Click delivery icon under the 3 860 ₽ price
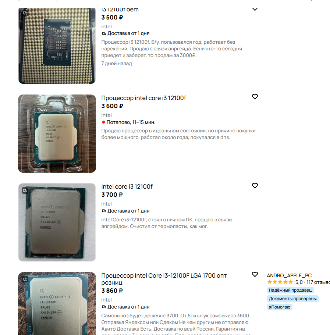Viewport: 330px width, 335px height. [x=104, y=307]
